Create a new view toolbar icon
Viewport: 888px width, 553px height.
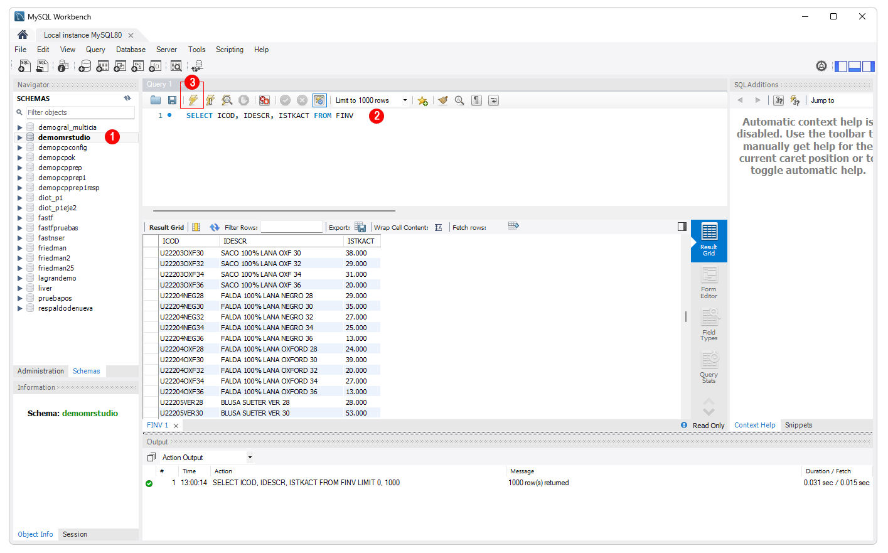pos(120,66)
